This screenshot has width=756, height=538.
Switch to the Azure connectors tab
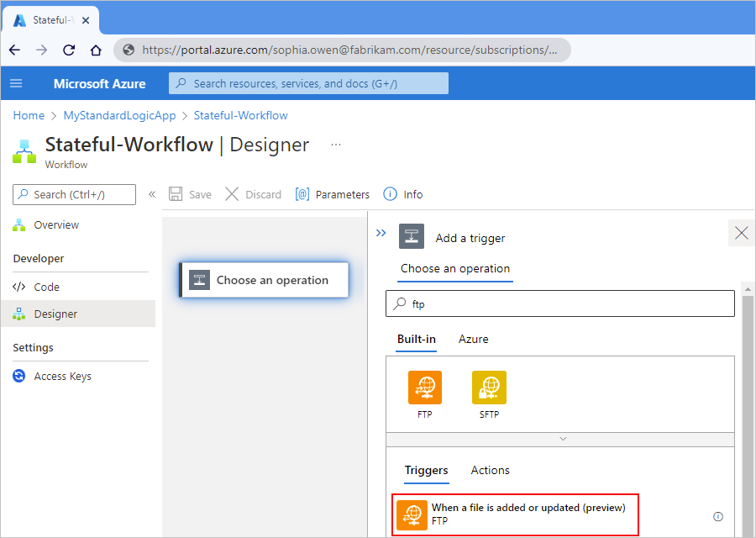click(473, 339)
